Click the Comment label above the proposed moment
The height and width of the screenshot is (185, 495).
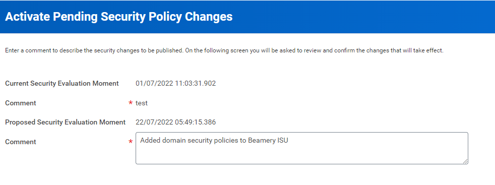(x=21, y=103)
